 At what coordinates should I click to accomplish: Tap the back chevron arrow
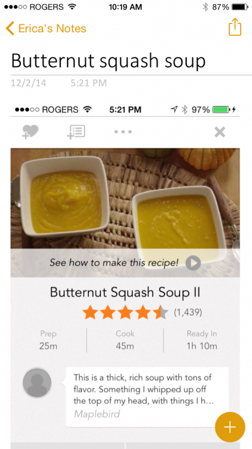(10, 29)
